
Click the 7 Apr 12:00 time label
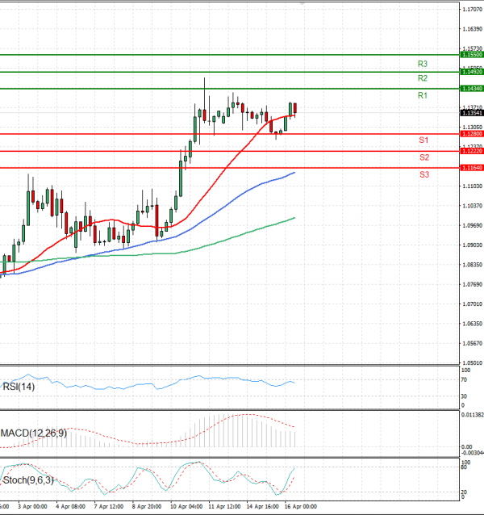click(108, 508)
